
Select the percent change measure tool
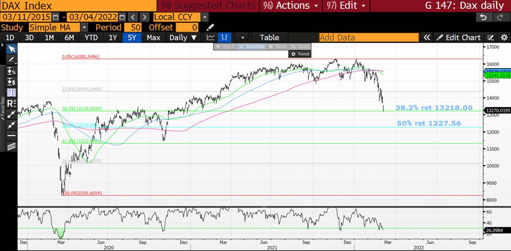tap(12, 70)
